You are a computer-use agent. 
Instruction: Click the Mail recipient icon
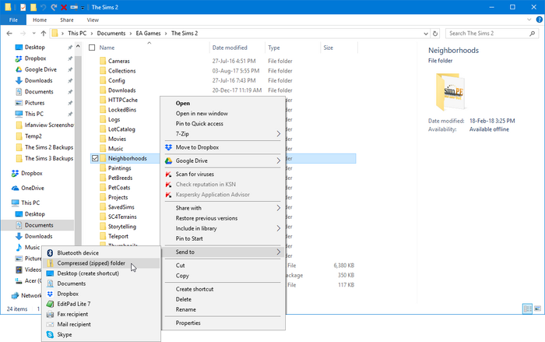50,324
